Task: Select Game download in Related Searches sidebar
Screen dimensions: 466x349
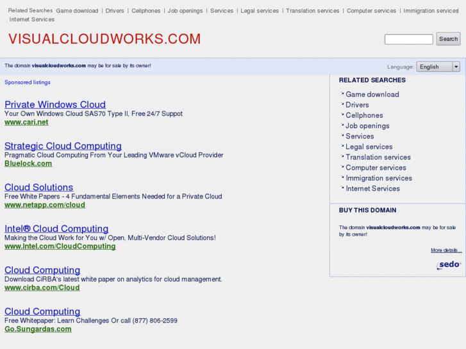Action: (x=372, y=94)
